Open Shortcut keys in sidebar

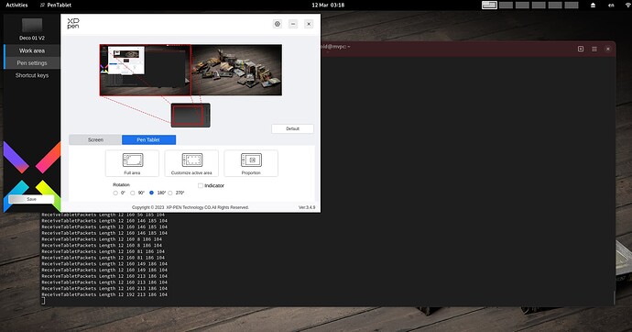[x=32, y=75]
